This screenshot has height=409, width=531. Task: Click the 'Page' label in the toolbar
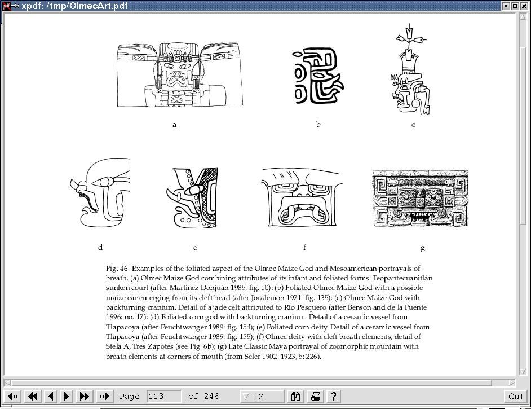(129, 396)
